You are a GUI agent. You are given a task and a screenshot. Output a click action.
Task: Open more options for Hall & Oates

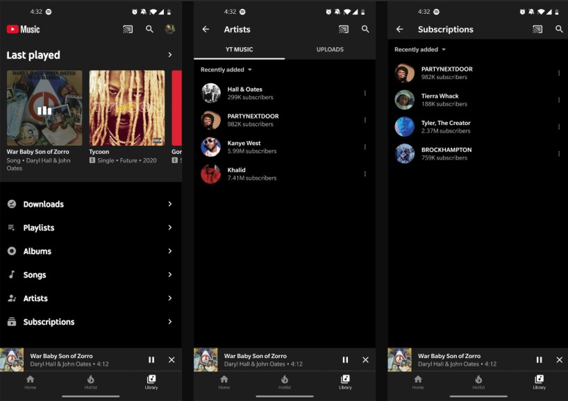pyautogui.click(x=365, y=94)
